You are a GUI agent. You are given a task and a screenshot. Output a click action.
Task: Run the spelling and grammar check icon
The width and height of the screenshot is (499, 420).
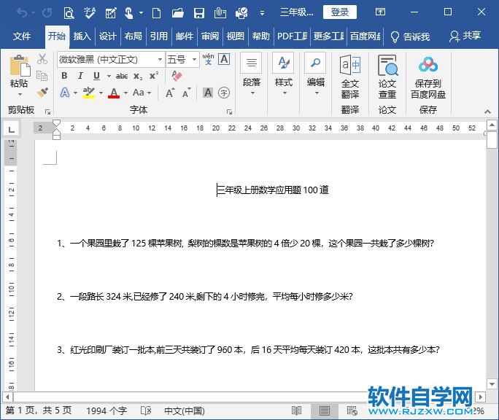click(x=90, y=12)
